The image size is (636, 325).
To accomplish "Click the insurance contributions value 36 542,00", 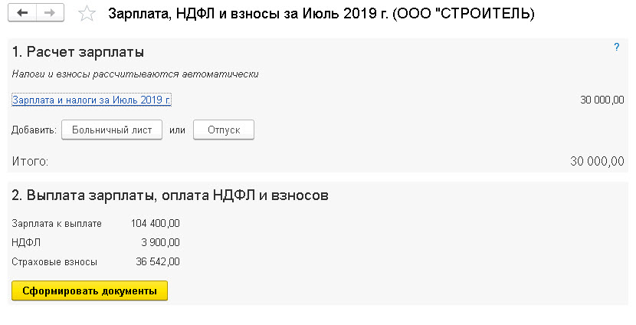I will [x=158, y=261].
